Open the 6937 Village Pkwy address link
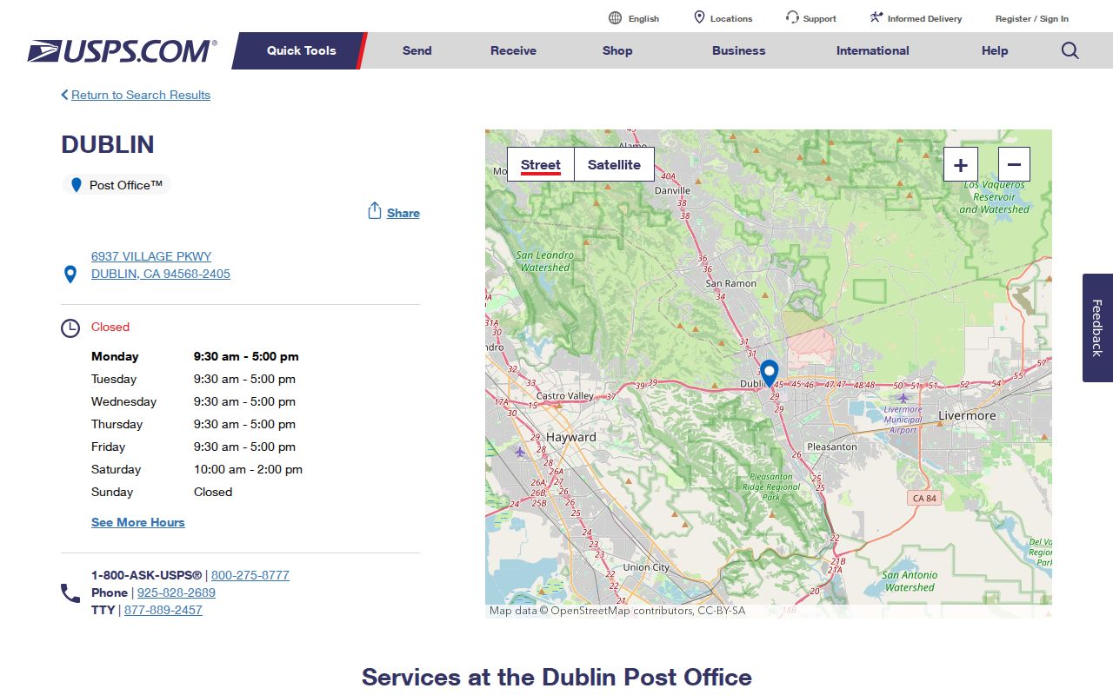Image resolution: width=1113 pixels, height=695 pixels. pos(161,265)
